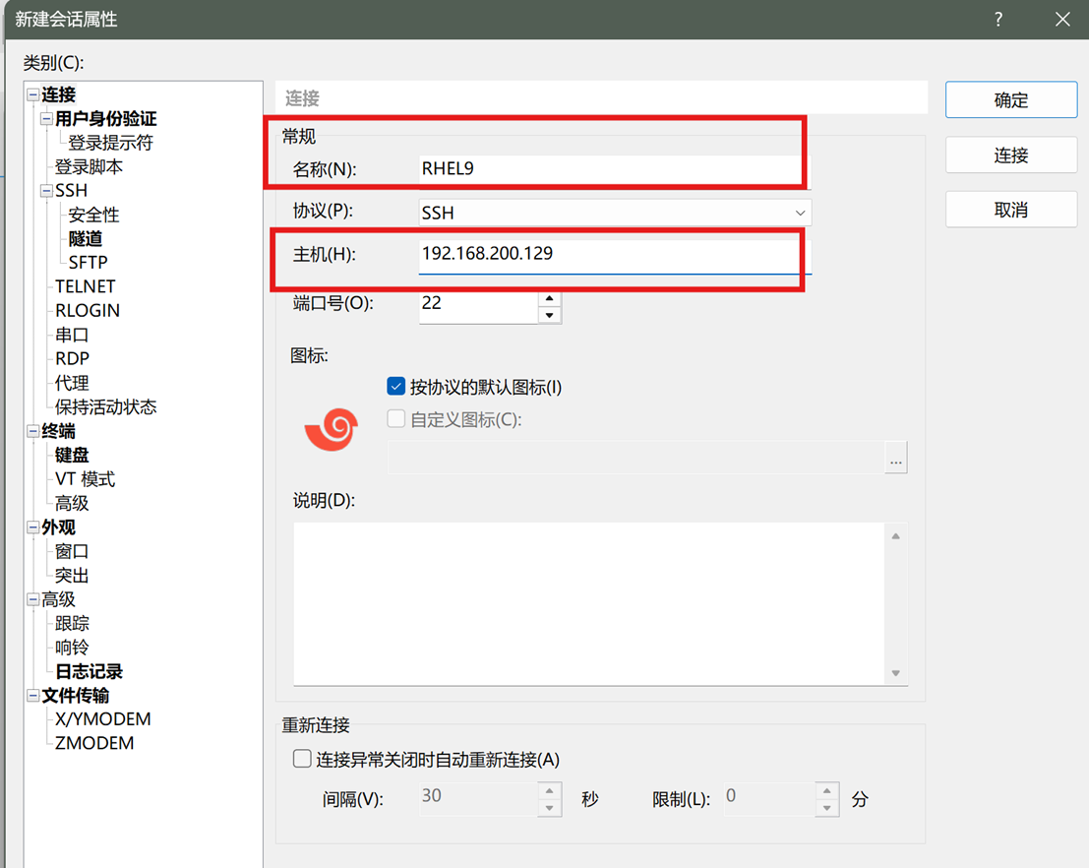This screenshot has height=868, width=1089.
Task: Select 突出 under 外观
Action: (72, 576)
